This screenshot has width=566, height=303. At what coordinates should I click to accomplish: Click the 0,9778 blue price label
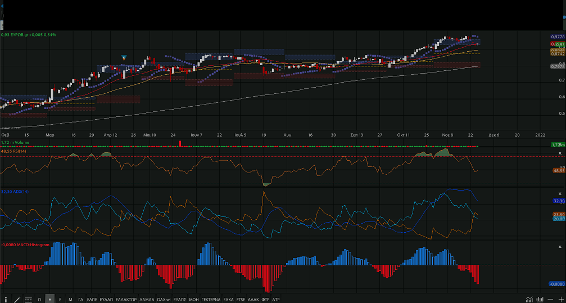click(557, 36)
